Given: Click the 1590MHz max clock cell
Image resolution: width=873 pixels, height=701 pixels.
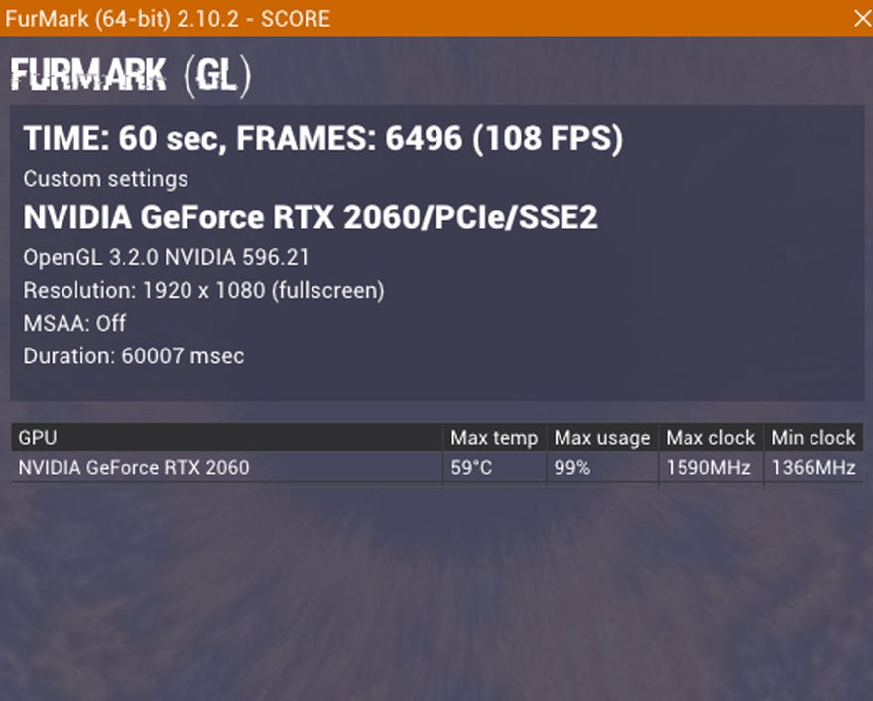Looking at the screenshot, I should pyautogui.click(x=708, y=467).
